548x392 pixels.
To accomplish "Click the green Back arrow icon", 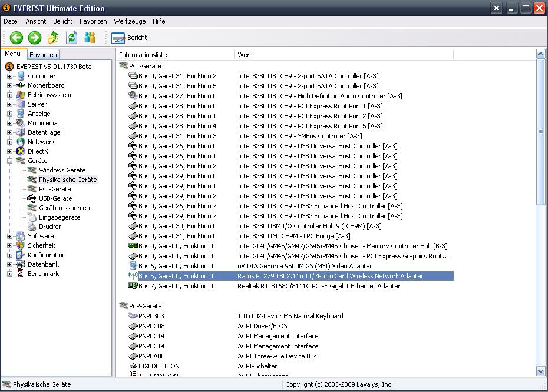I will [16, 38].
